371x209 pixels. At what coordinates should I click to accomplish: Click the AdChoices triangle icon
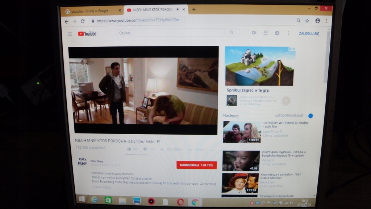(290, 49)
